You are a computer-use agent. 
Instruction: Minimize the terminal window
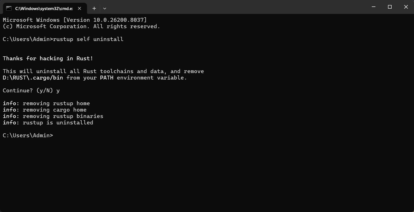374,7
